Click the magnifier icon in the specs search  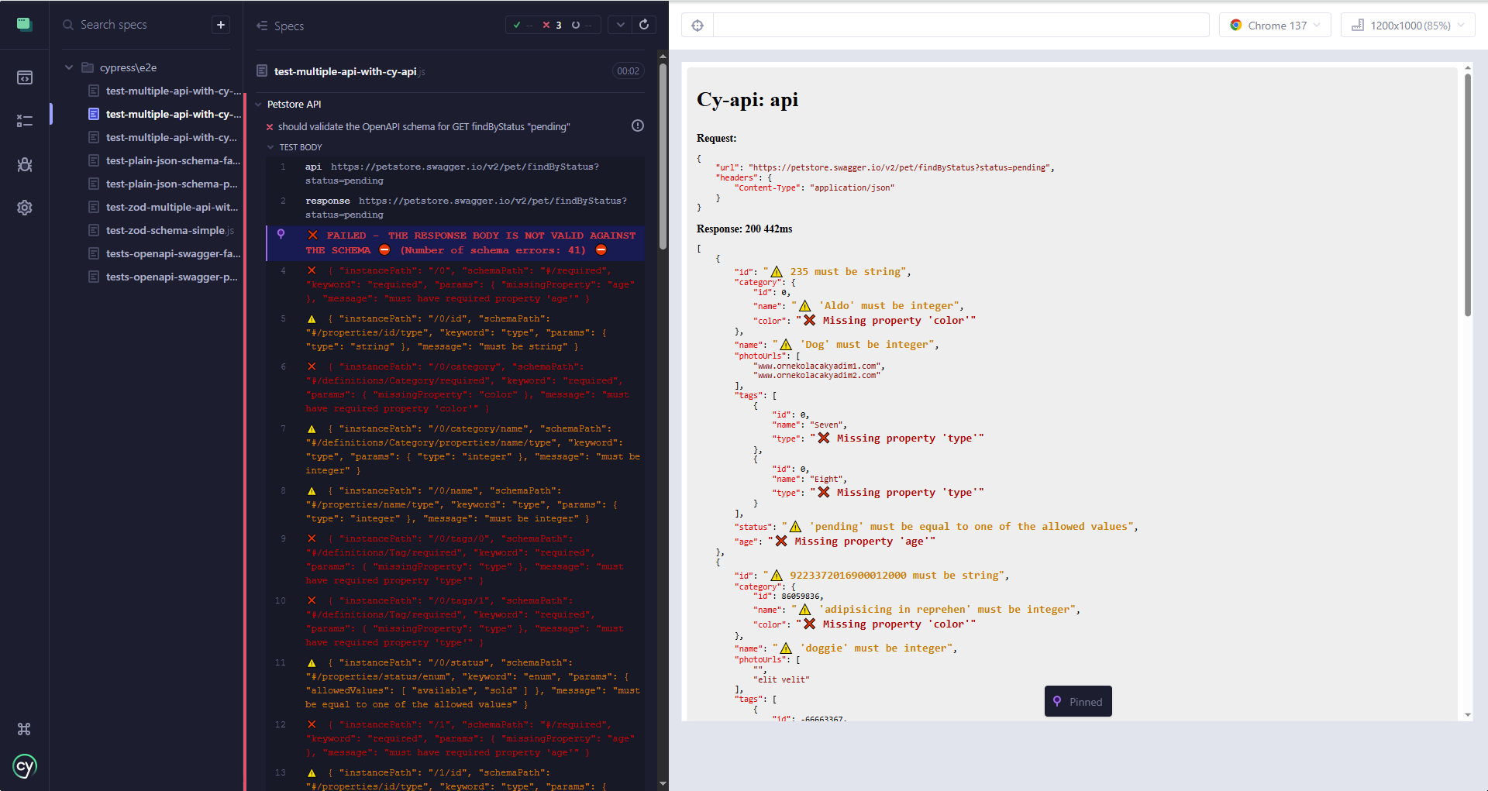coord(68,25)
